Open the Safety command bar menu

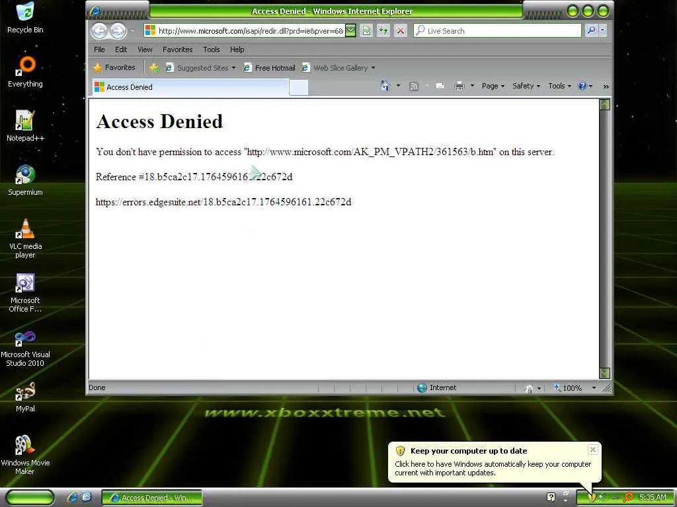526,86
